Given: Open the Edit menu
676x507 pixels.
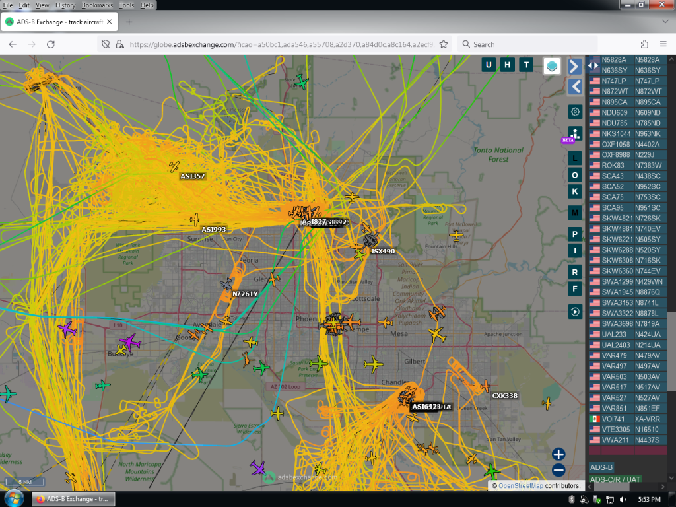Looking at the screenshot, I should click(x=24, y=5).
